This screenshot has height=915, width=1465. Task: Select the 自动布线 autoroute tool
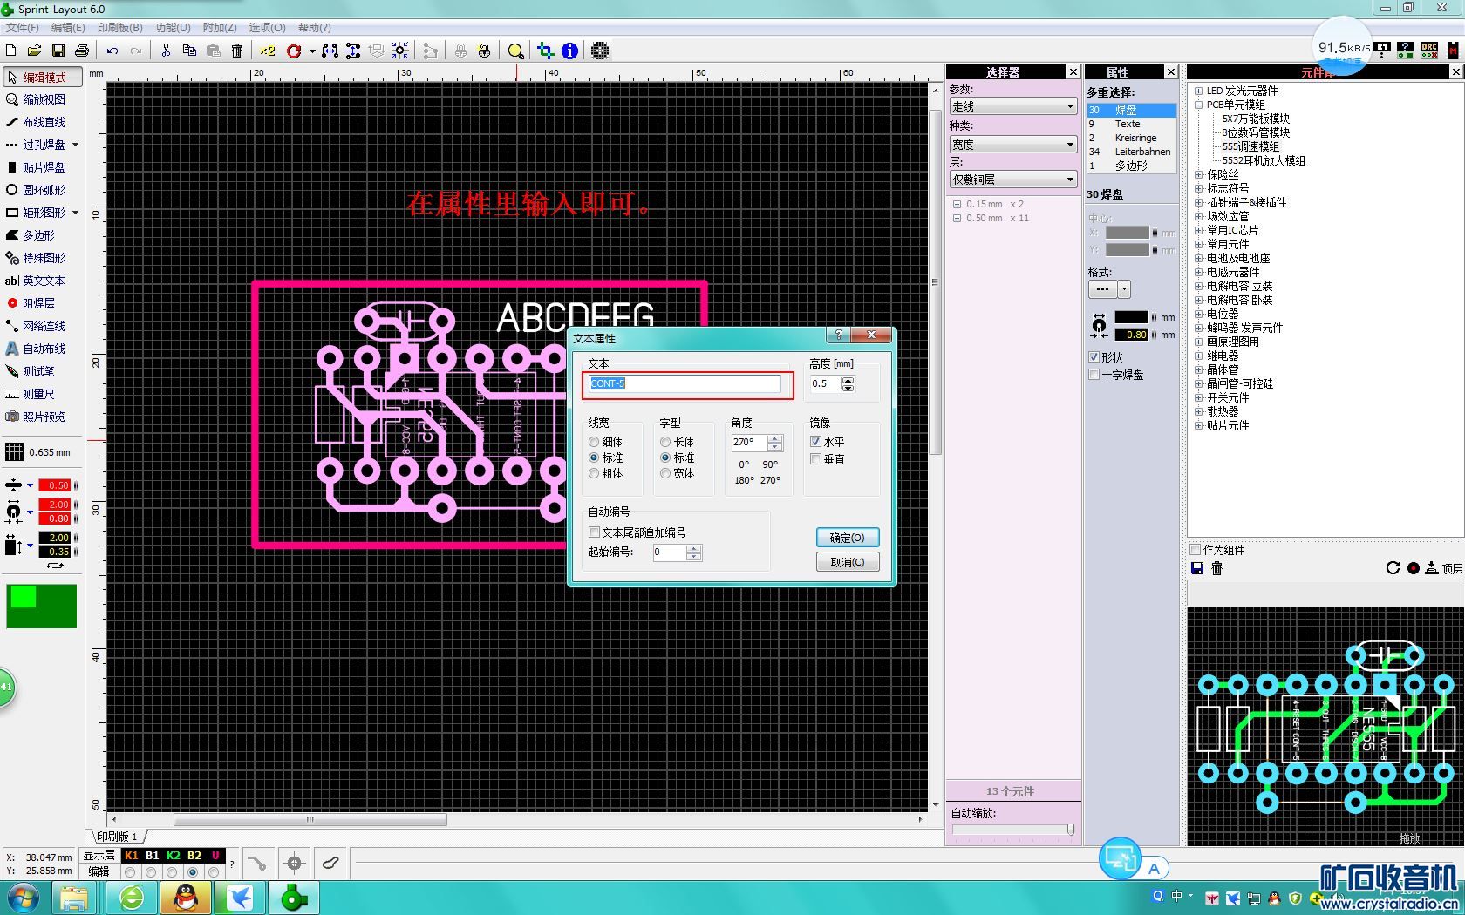pos(43,349)
